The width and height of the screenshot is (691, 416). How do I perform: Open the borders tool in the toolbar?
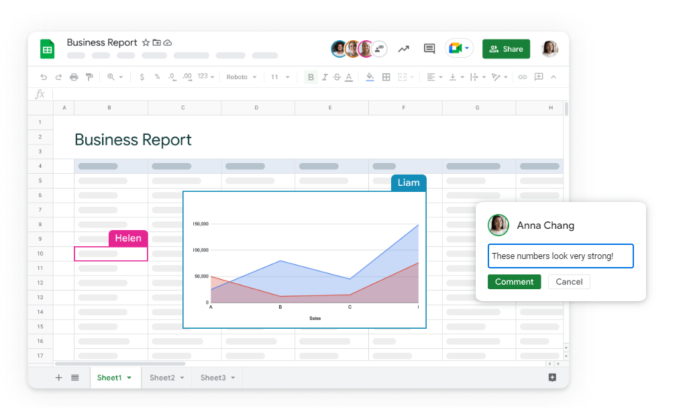(386, 77)
